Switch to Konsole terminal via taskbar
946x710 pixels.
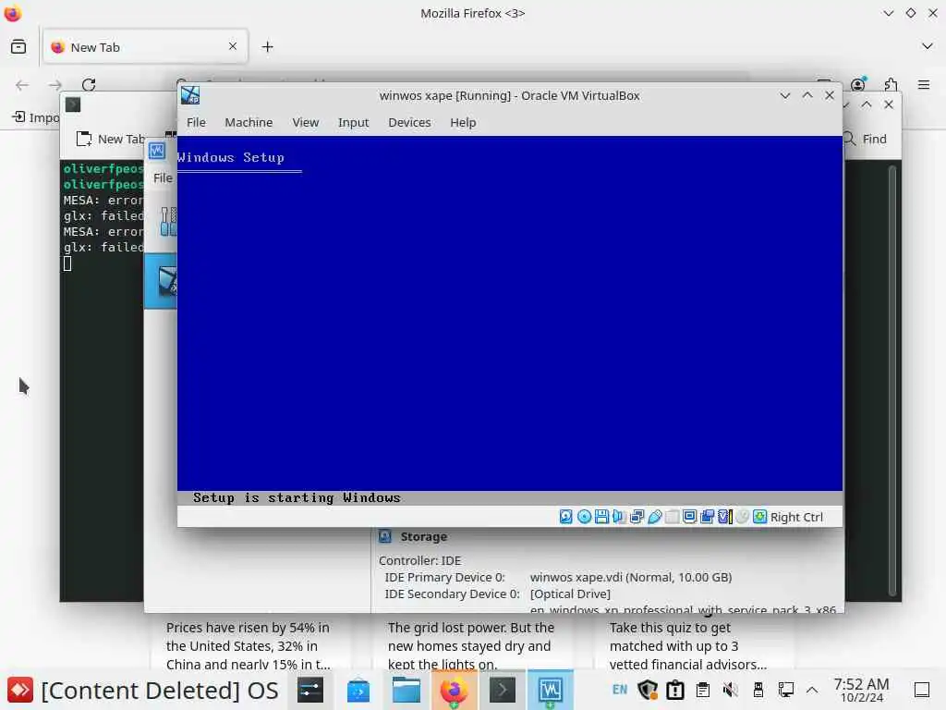(502, 690)
